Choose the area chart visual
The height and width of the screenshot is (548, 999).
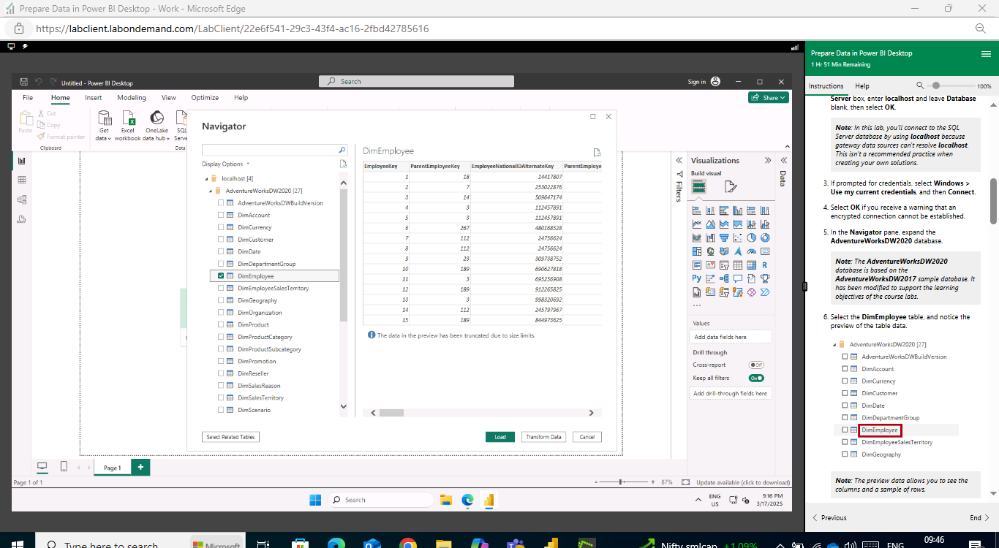[x=710, y=224]
